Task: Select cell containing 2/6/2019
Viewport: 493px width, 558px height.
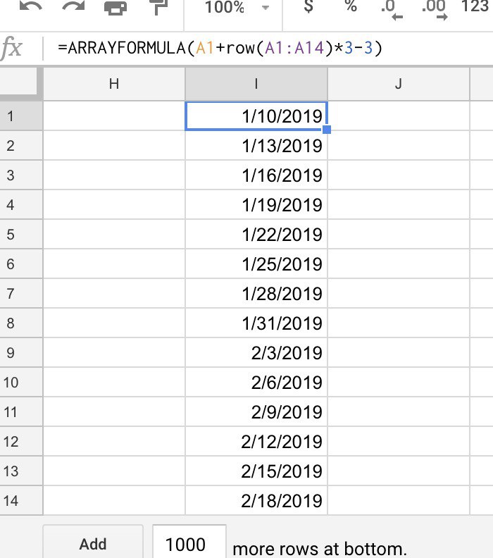Action: point(256,382)
